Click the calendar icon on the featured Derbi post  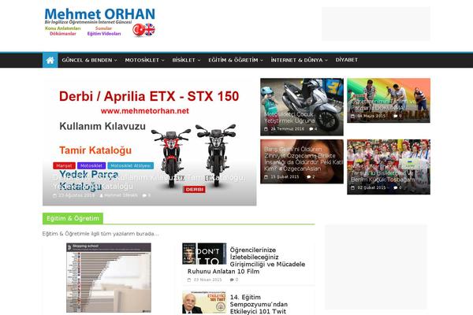(x=54, y=195)
